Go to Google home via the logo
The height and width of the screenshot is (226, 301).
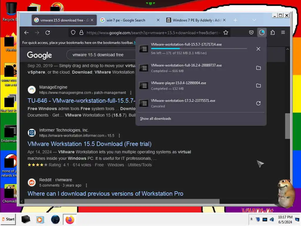pos(39,55)
